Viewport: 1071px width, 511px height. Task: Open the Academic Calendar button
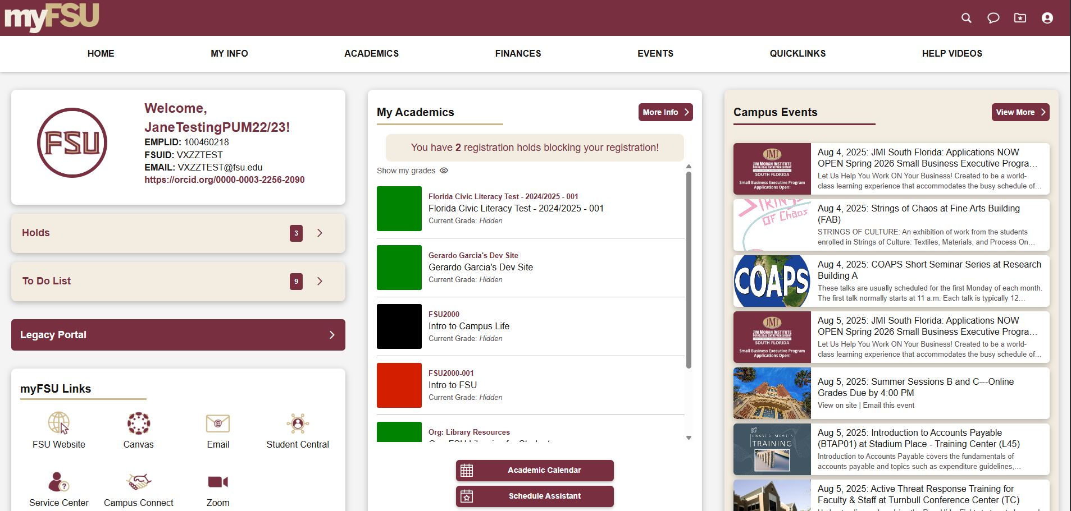click(x=535, y=470)
